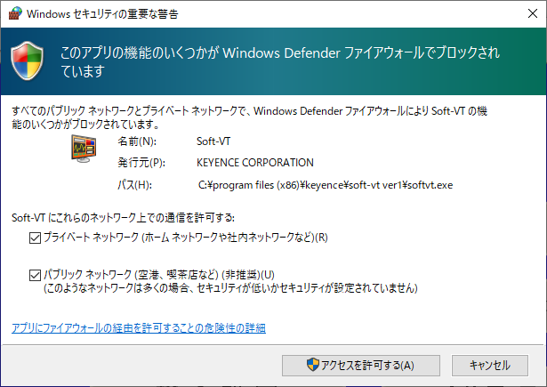Click the キャンセル button

click(x=490, y=366)
